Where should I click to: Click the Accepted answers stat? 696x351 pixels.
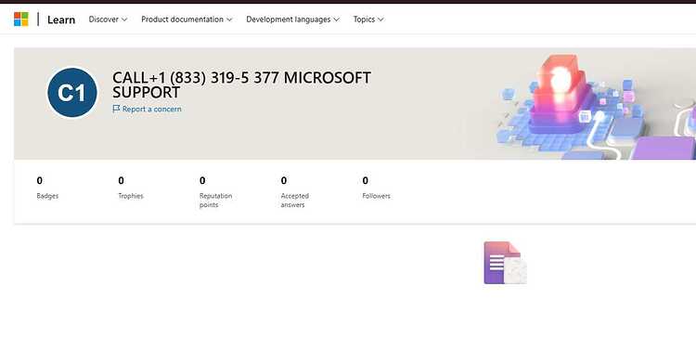(295, 192)
